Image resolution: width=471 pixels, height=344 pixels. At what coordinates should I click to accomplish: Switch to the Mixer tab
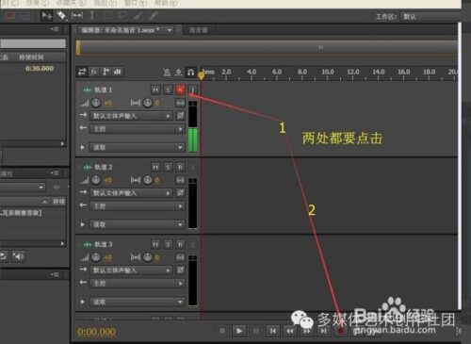(x=199, y=30)
